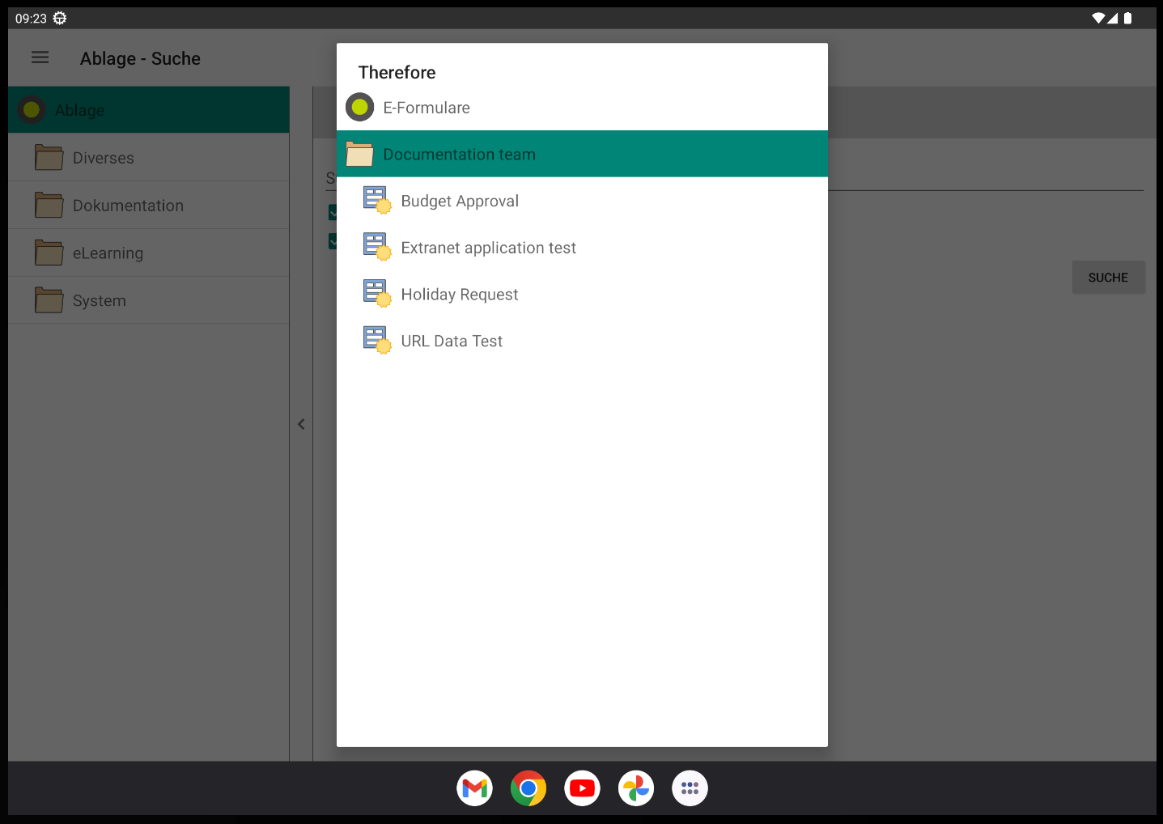Click the Ablage - Suche title
The image size is (1163, 824).
[140, 58]
